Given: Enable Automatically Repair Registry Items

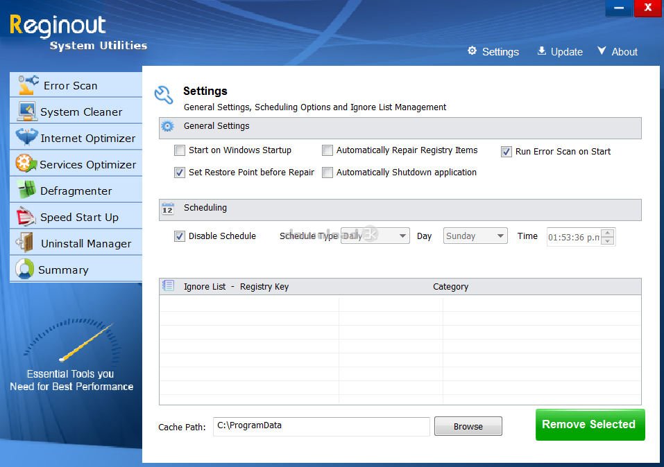Looking at the screenshot, I should [327, 150].
